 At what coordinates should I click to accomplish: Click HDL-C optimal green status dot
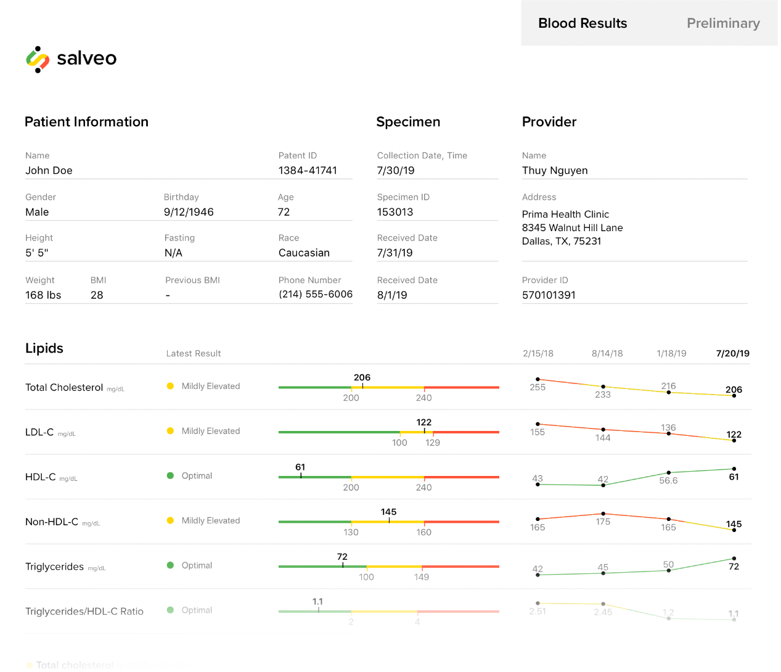(x=170, y=476)
